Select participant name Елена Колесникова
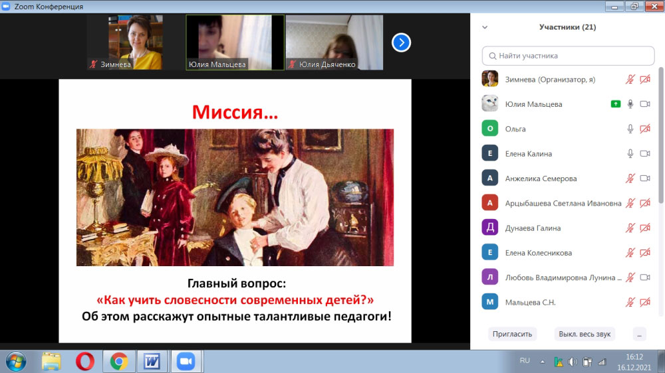665x373 pixels. (x=538, y=253)
